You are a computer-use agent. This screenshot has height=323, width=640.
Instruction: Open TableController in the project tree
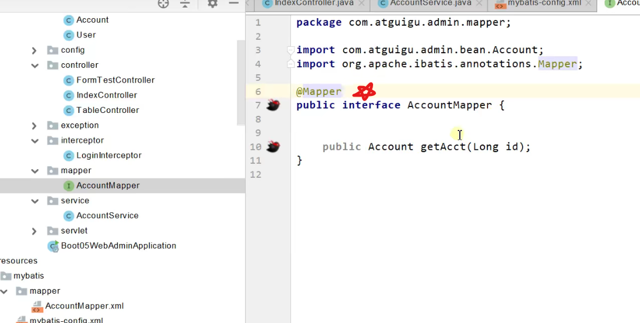108,111
